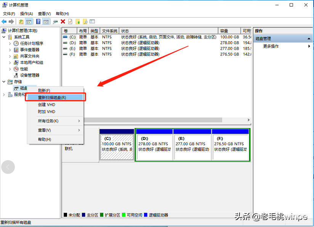Click the connect/refresh toolbar icon
The height and width of the screenshot is (227, 314).
click(x=55, y=21)
